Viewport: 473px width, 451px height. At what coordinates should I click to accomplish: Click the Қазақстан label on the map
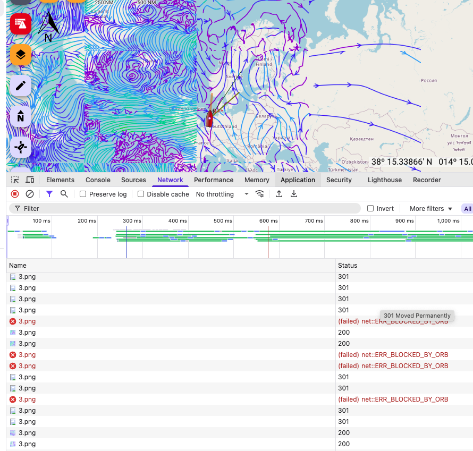tap(362, 139)
